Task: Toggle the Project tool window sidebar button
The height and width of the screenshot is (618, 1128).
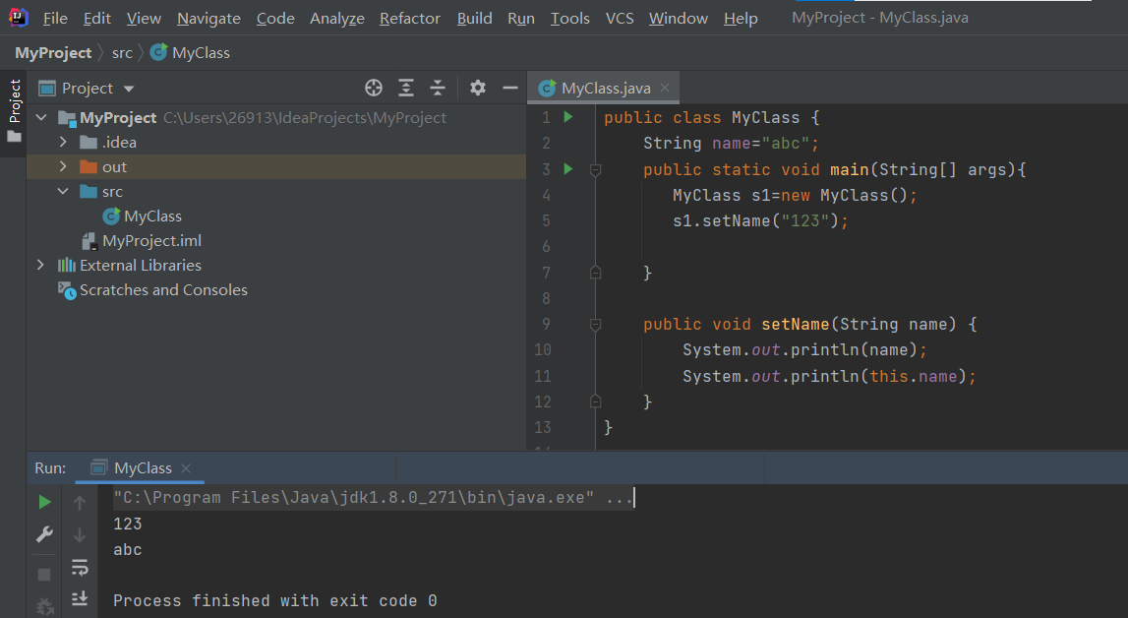Action: pyautogui.click(x=14, y=111)
